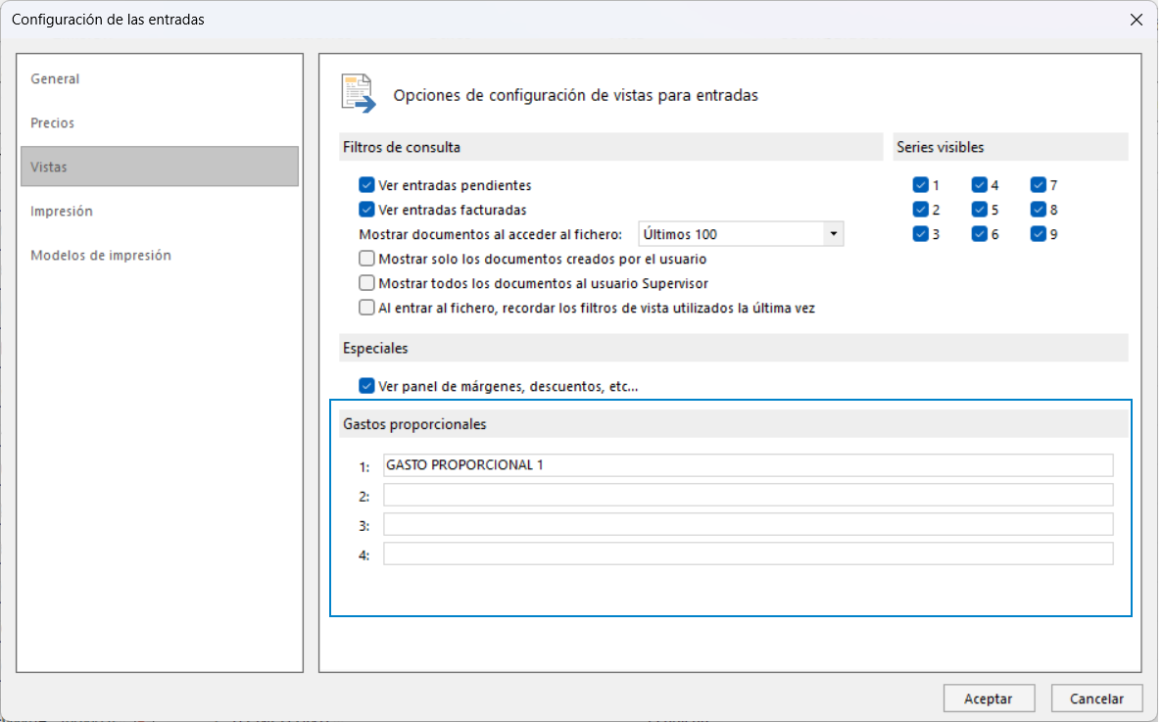
Task: Select the Vistas section
Action: coord(160,167)
